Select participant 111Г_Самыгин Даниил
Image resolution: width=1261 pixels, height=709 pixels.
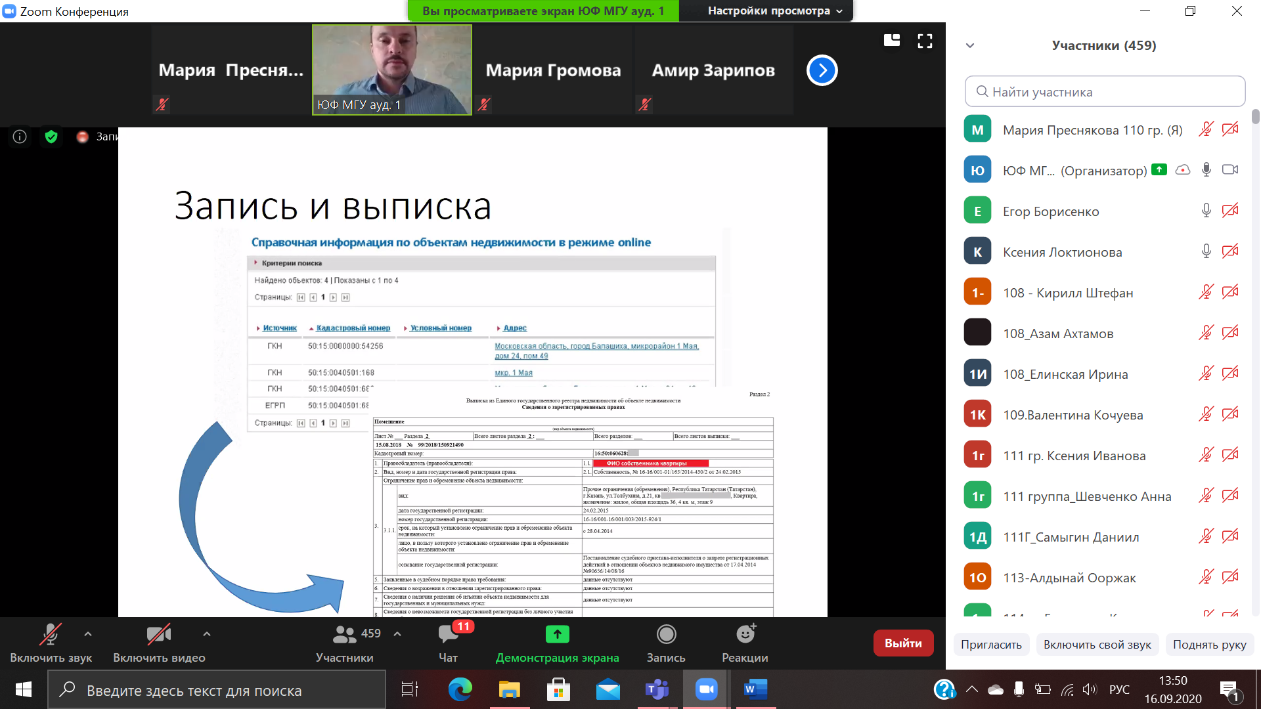tap(1105, 536)
